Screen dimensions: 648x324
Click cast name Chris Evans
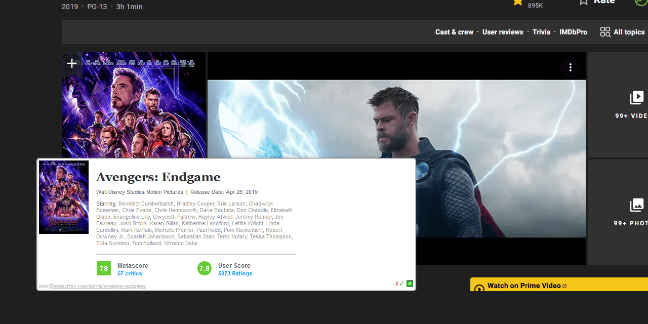137,210
